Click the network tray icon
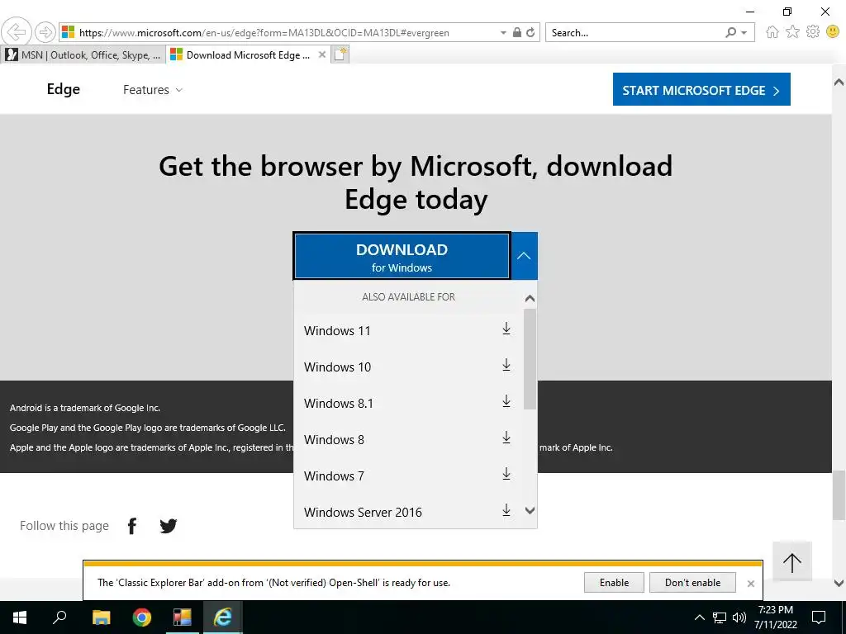 point(720,617)
